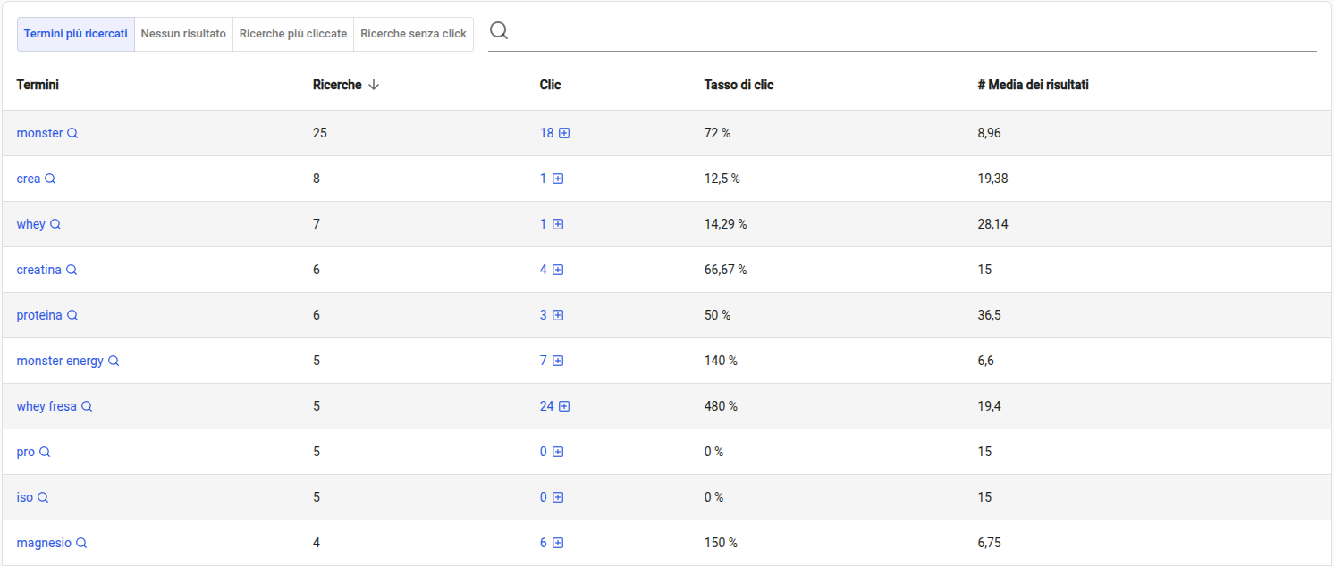
Task: Click the search icon beside crea
Action: point(50,179)
